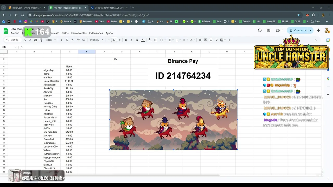Reload the page
333x187 pixels.
tap(16, 15)
